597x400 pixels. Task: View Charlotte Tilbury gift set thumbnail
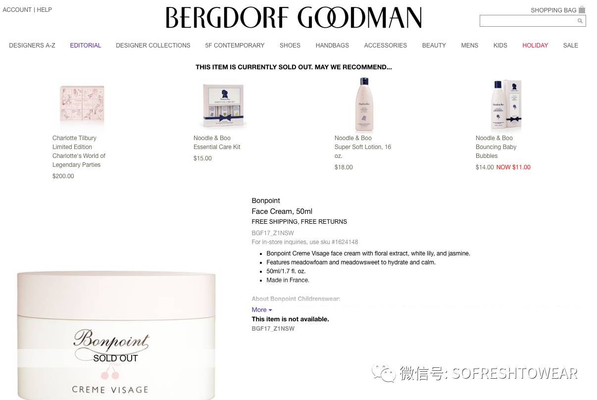tap(82, 104)
